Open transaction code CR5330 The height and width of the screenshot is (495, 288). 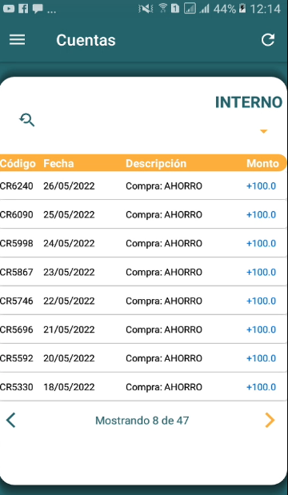point(17,387)
